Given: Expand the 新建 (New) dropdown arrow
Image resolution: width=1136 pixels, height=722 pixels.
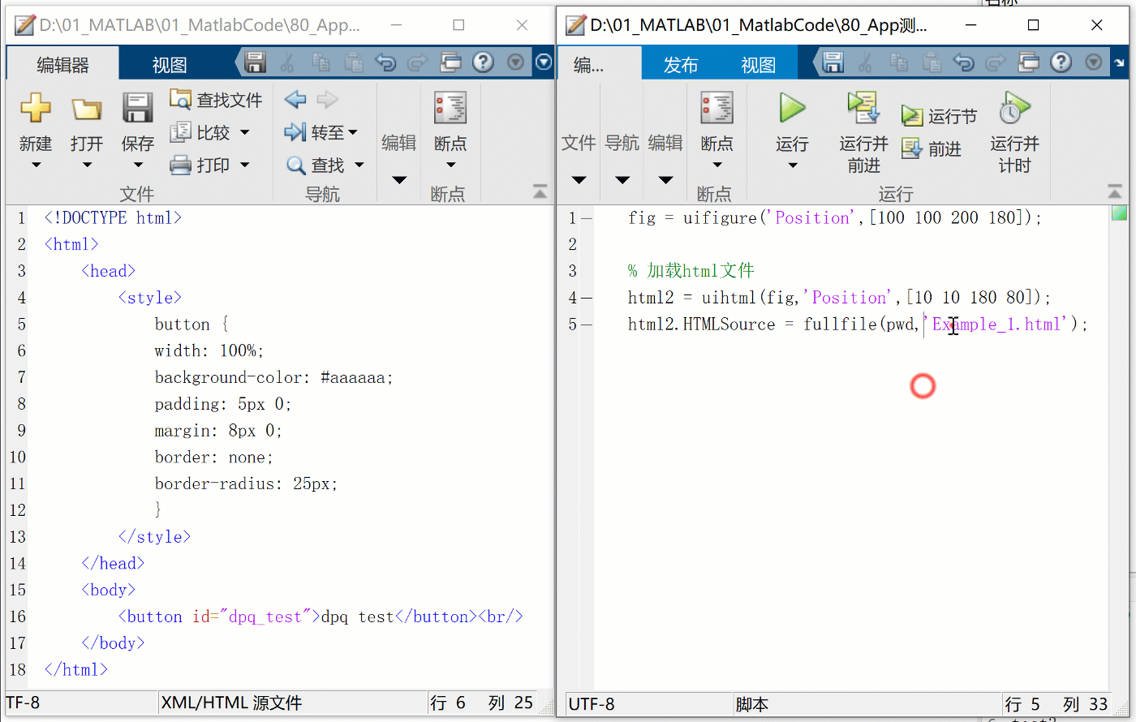Looking at the screenshot, I should click(36, 165).
